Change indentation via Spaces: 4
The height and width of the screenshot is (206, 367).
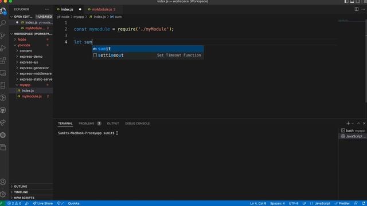point(278,204)
